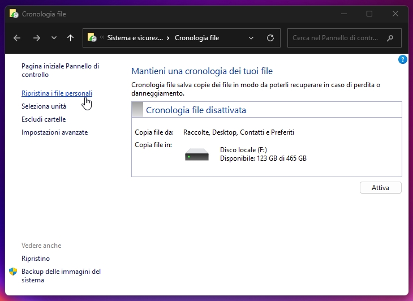
Task: Open Ripristino under Vedere anche
Action: pyautogui.click(x=36, y=259)
